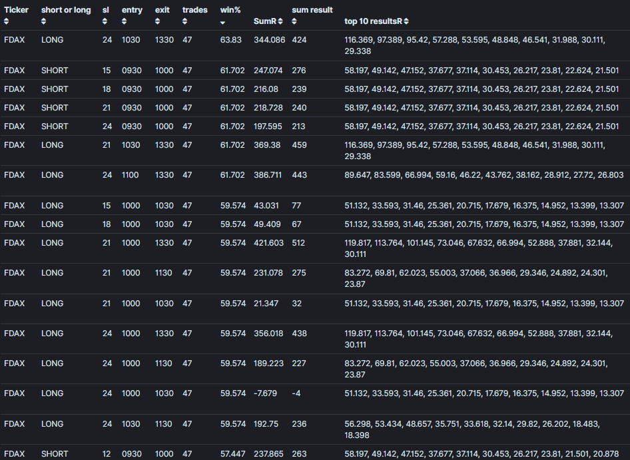This screenshot has width=630, height=460.
Task: Click the short or long header label
Action: 66,10
